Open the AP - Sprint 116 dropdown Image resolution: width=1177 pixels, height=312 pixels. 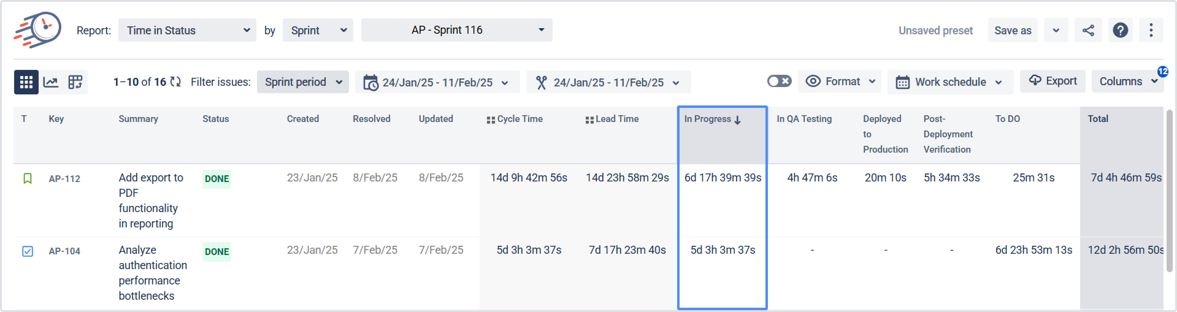point(456,30)
